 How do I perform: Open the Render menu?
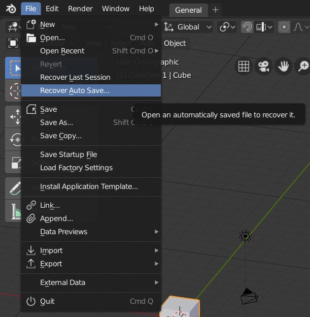point(80,9)
